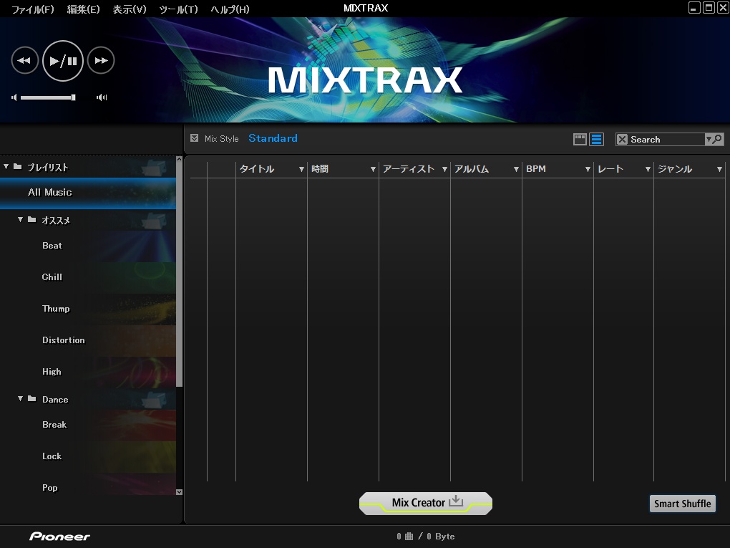This screenshot has height=548, width=730.
Task: Open the ファイル(F) menu
Action: click(x=33, y=9)
